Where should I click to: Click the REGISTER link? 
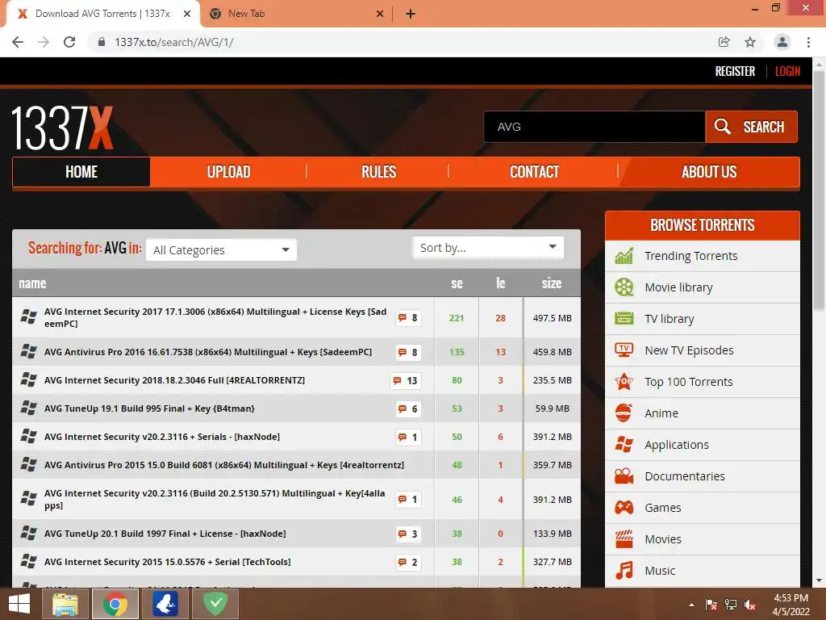[x=735, y=71]
